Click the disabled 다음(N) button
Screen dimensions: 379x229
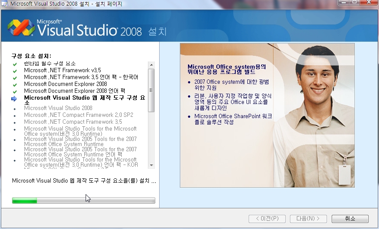point(308,219)
